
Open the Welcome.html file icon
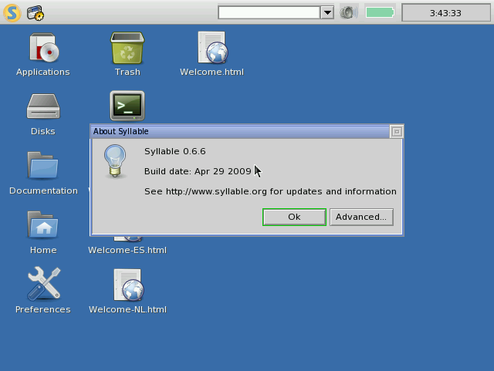pos(212,47)
